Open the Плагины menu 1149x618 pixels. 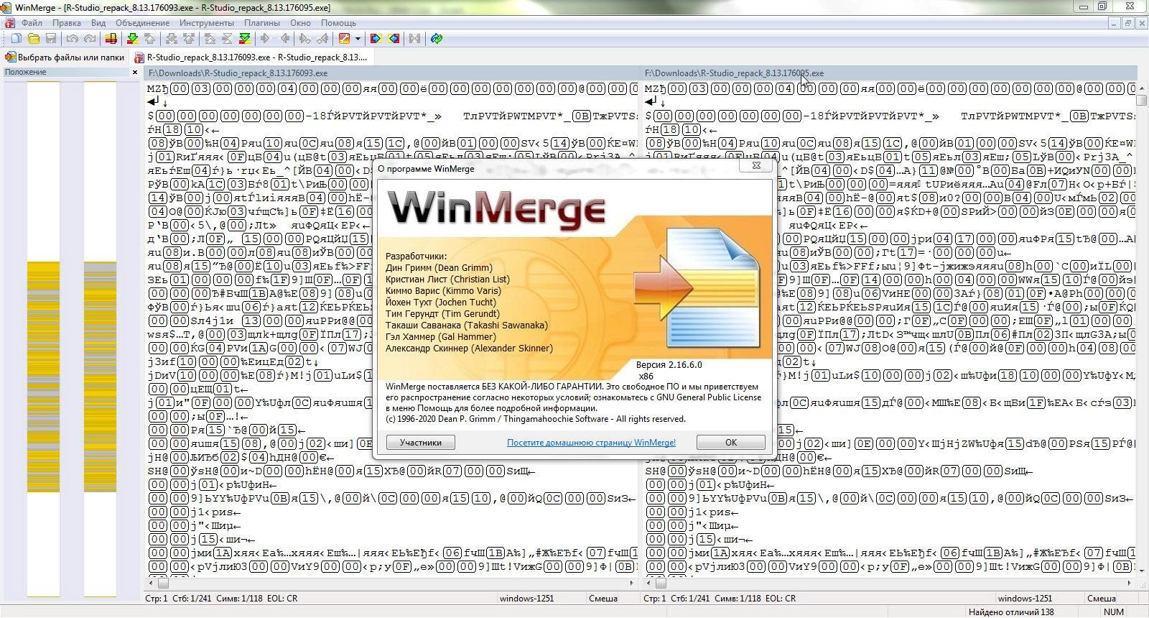click(261, 23)
